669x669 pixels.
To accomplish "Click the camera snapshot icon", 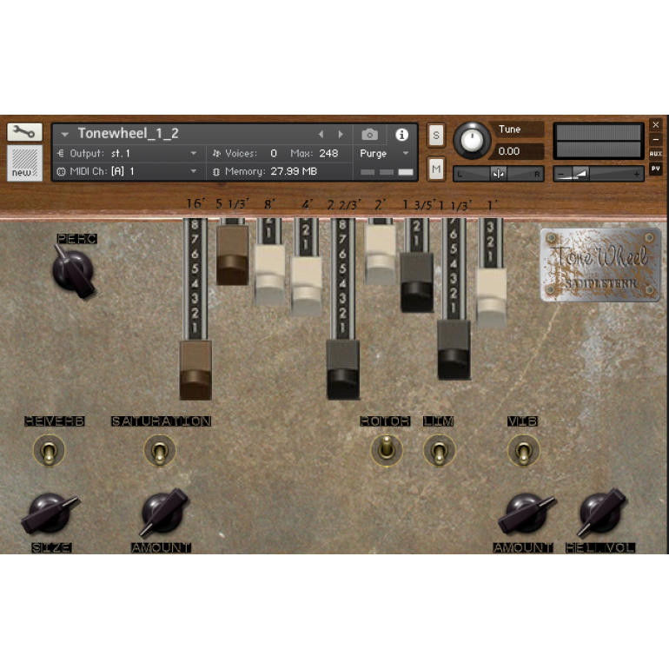I will [370, 135].
